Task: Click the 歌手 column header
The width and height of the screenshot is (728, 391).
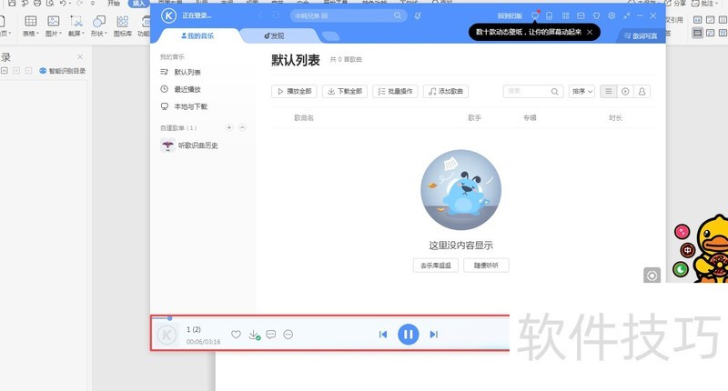Action: [474, 118]
